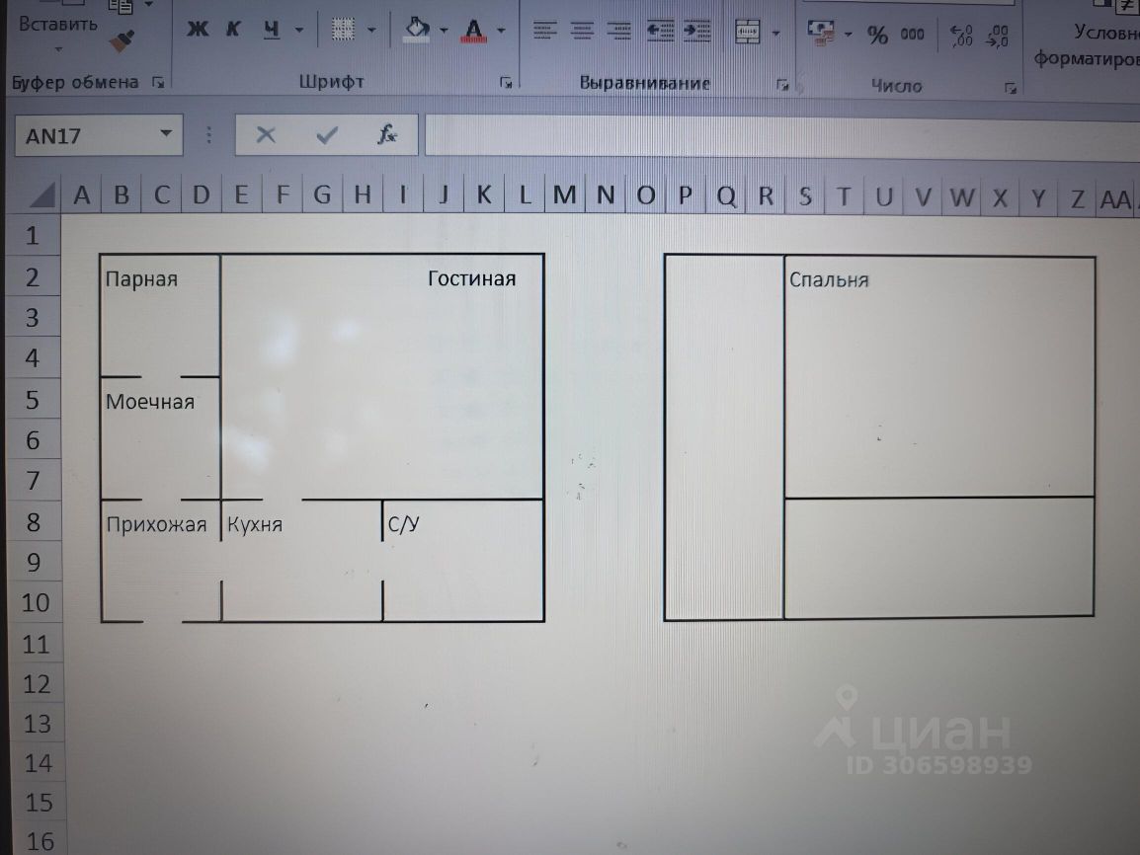Image resolution: width=1140 pixels, height=855 pixels.
Task: Toggle bold formatting (Ж)
Action: pos(198,29)
